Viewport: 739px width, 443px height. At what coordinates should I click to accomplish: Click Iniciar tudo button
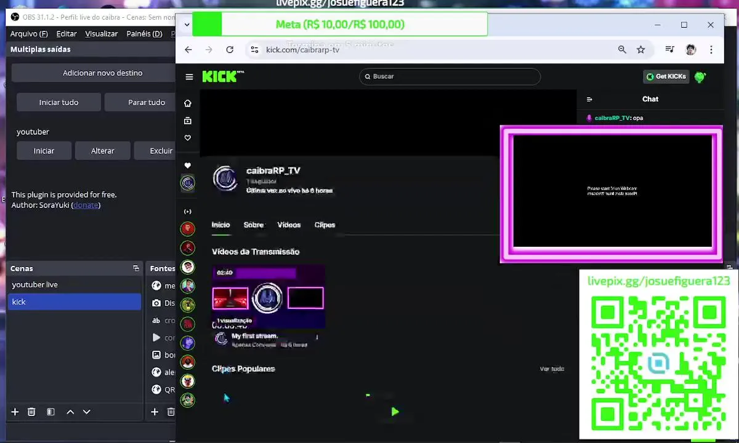59,103
